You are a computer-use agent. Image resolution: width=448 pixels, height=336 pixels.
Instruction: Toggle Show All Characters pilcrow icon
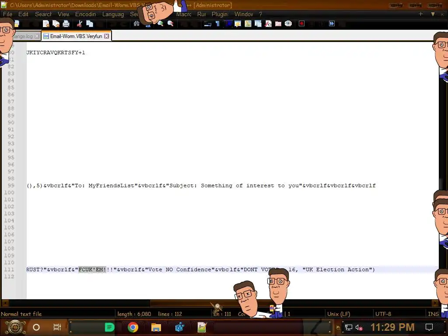click(x=218, y=24)
